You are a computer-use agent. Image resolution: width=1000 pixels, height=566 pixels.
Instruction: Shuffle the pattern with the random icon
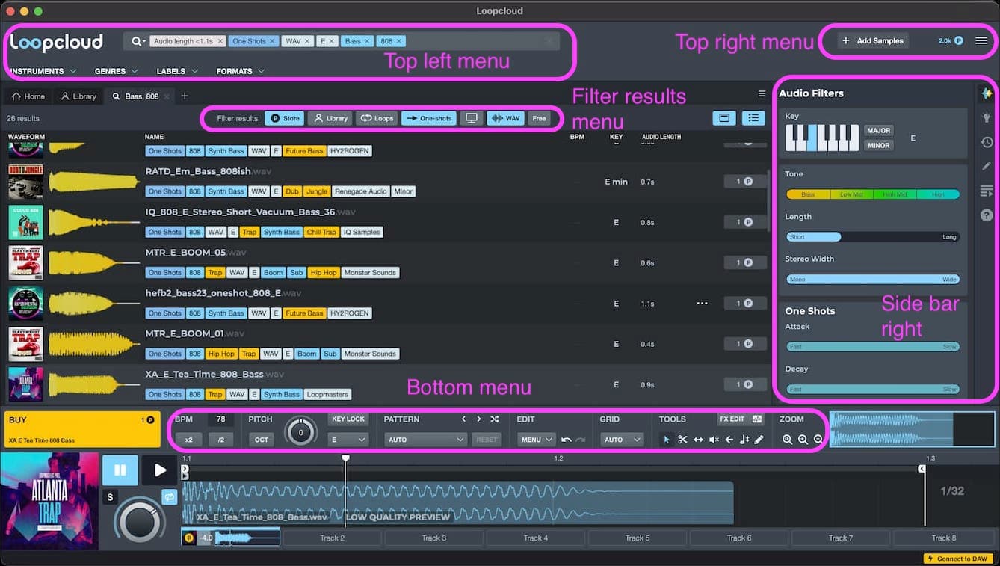(495, 419)
